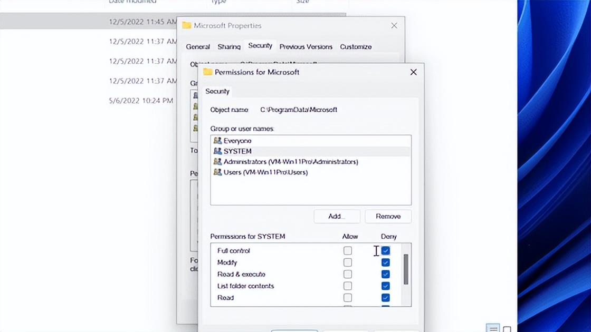Uncheck Deny for Modify
The image size is (591, 332).
point(385,262)
